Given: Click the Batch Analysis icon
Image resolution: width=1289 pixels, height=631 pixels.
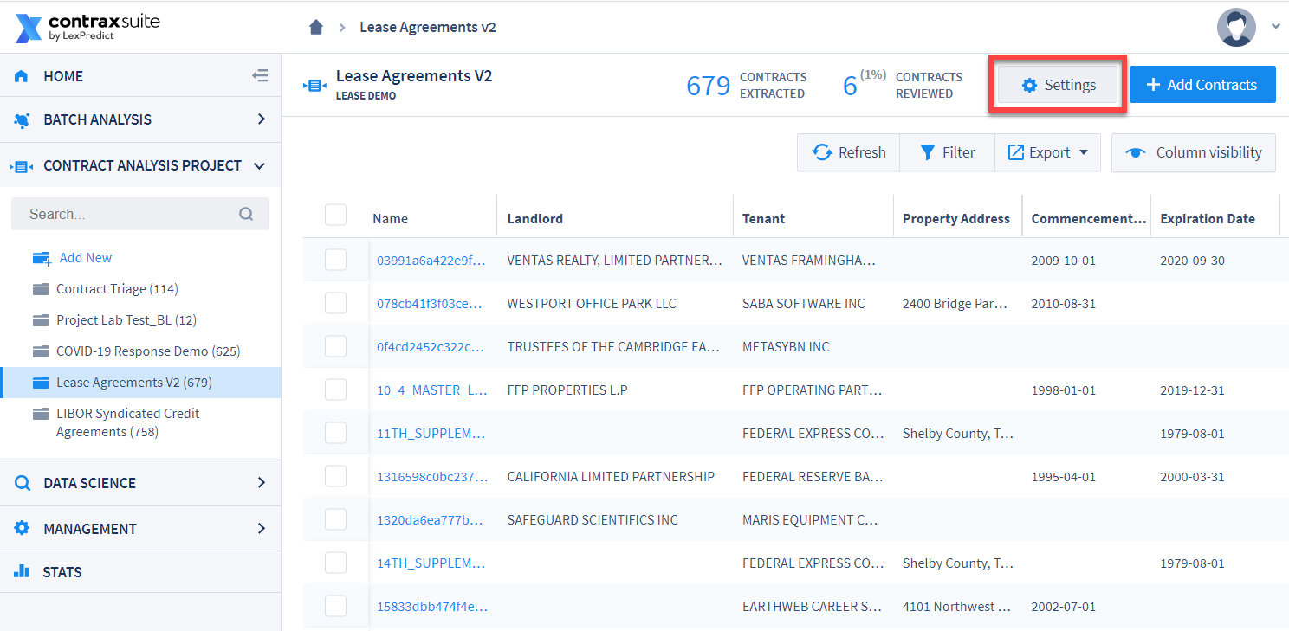Looking at the screenshot, I should pyautogui.click(x=22, y=120).
